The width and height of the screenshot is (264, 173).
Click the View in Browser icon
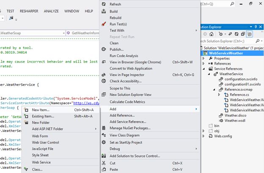point(104,62)
